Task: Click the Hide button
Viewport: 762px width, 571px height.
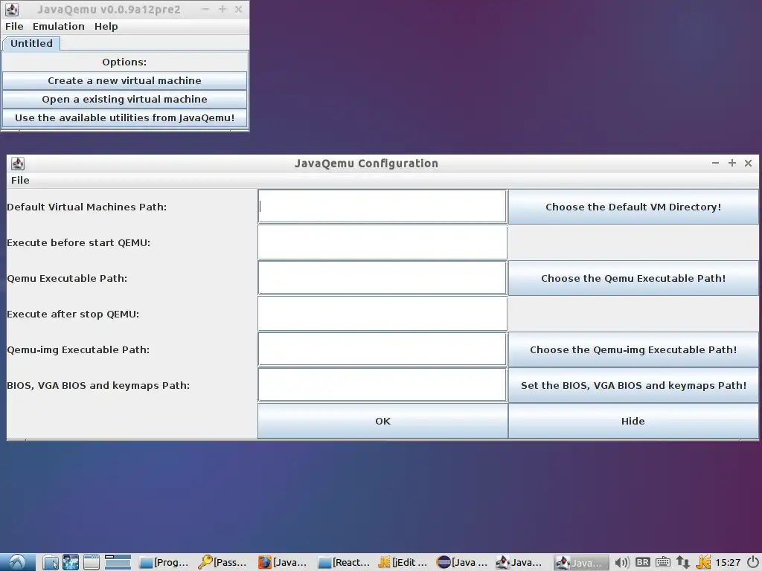Action: pos(633,421)
